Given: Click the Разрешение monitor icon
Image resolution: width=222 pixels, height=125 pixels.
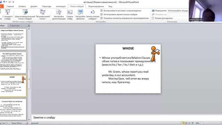Looking at the screenshot, I should 153,11.
